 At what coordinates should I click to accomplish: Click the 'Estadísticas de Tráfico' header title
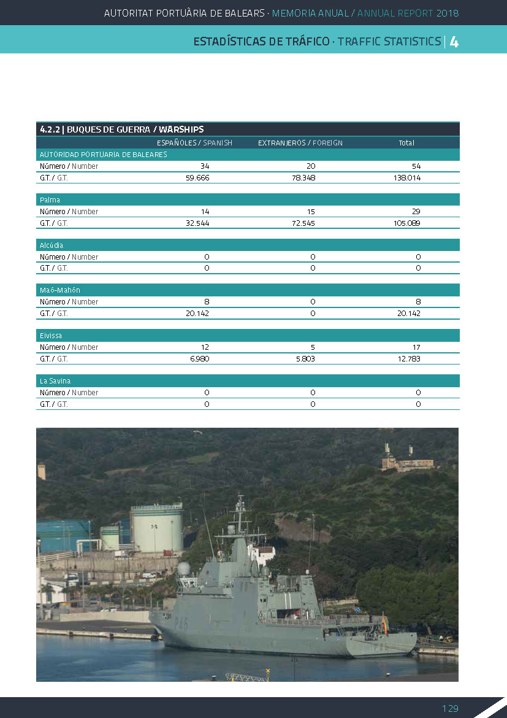tap(261, 42)
